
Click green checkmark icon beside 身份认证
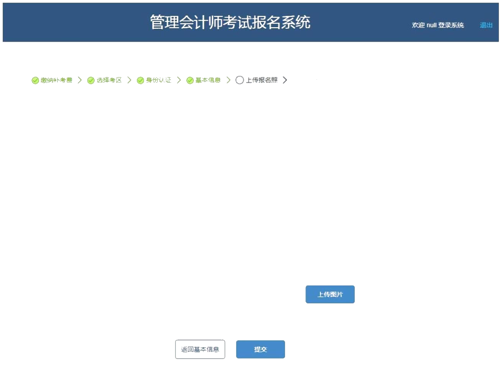coord(140,80)
